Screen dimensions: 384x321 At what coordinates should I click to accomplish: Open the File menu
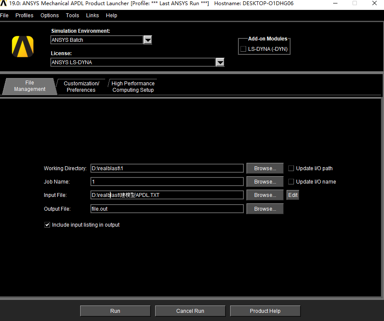coord(4,16)
